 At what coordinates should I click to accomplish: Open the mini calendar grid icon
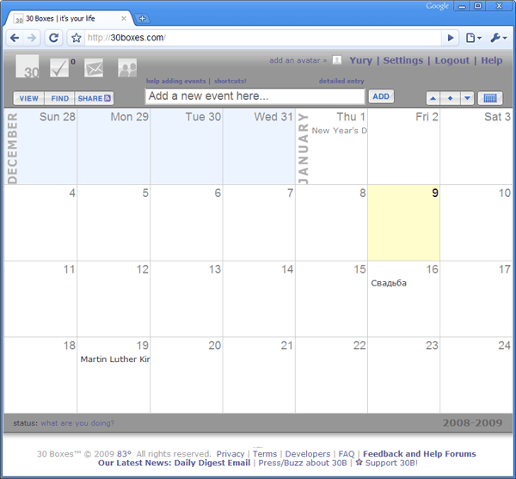pos(490,98)
